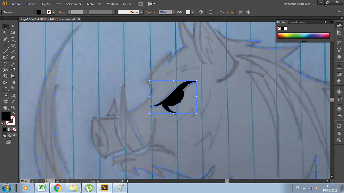This screenshot has width=344, height=193.
Task: Enable Draw Inside mode
Action: 14,135
